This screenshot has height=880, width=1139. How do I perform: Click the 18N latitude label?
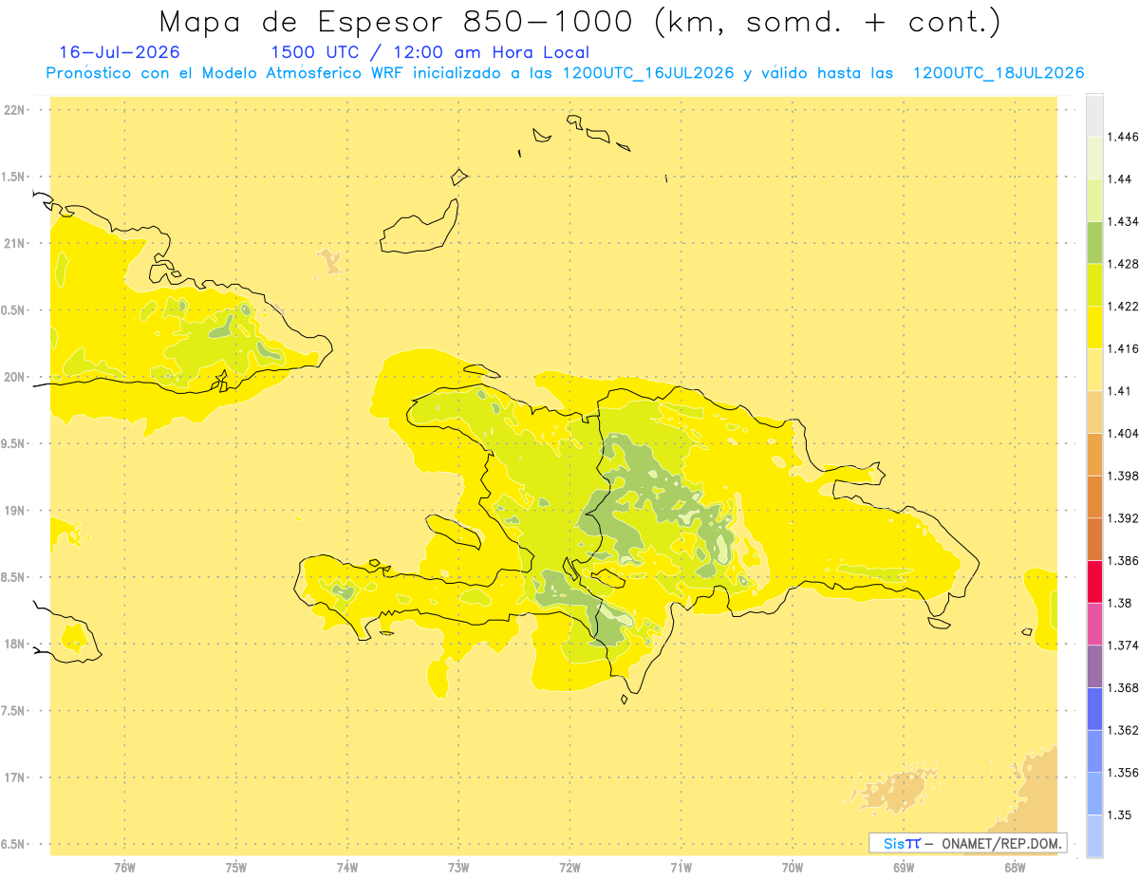(14, 645)
